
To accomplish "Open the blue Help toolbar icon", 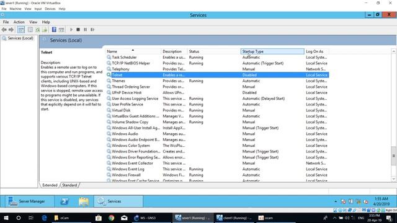I will point(54,30).
